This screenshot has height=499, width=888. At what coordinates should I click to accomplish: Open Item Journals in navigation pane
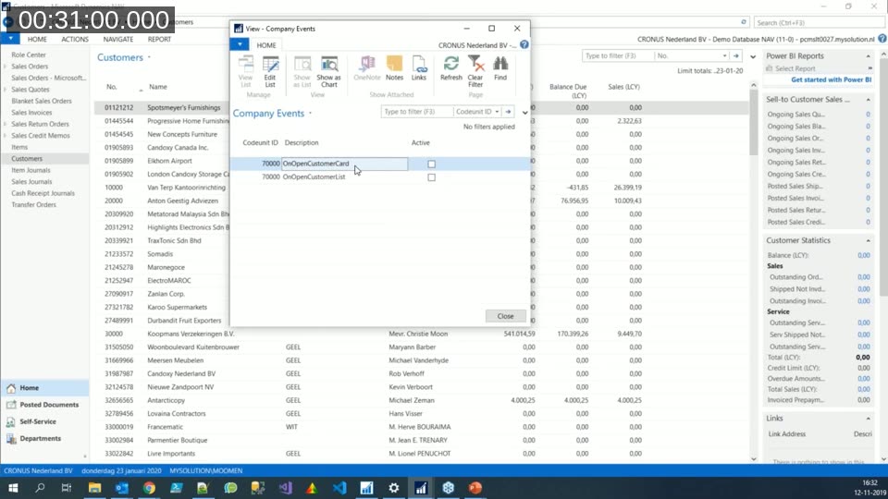[31, 170]
